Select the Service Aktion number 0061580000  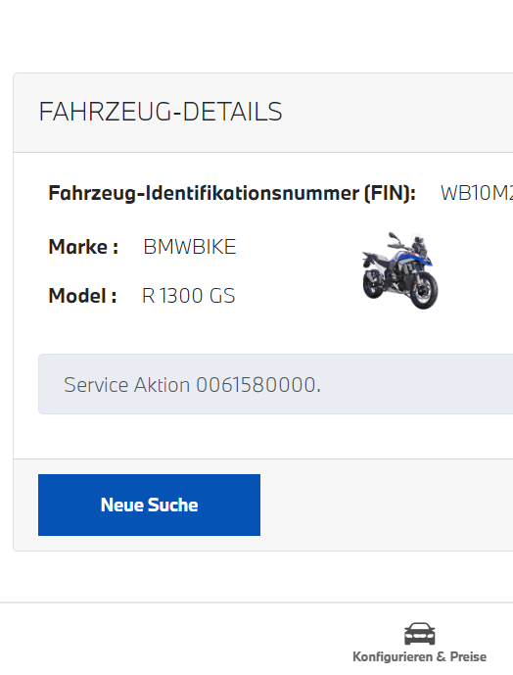pyautogui.click(x=256, y=385)
